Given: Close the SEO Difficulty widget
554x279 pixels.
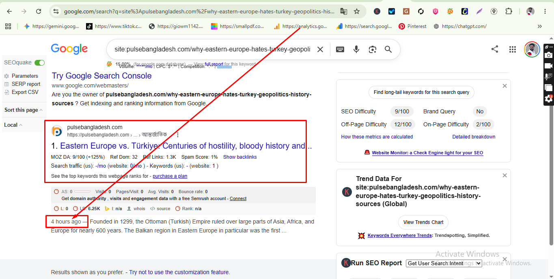Looking at the screenshot, I should [504, 86].
